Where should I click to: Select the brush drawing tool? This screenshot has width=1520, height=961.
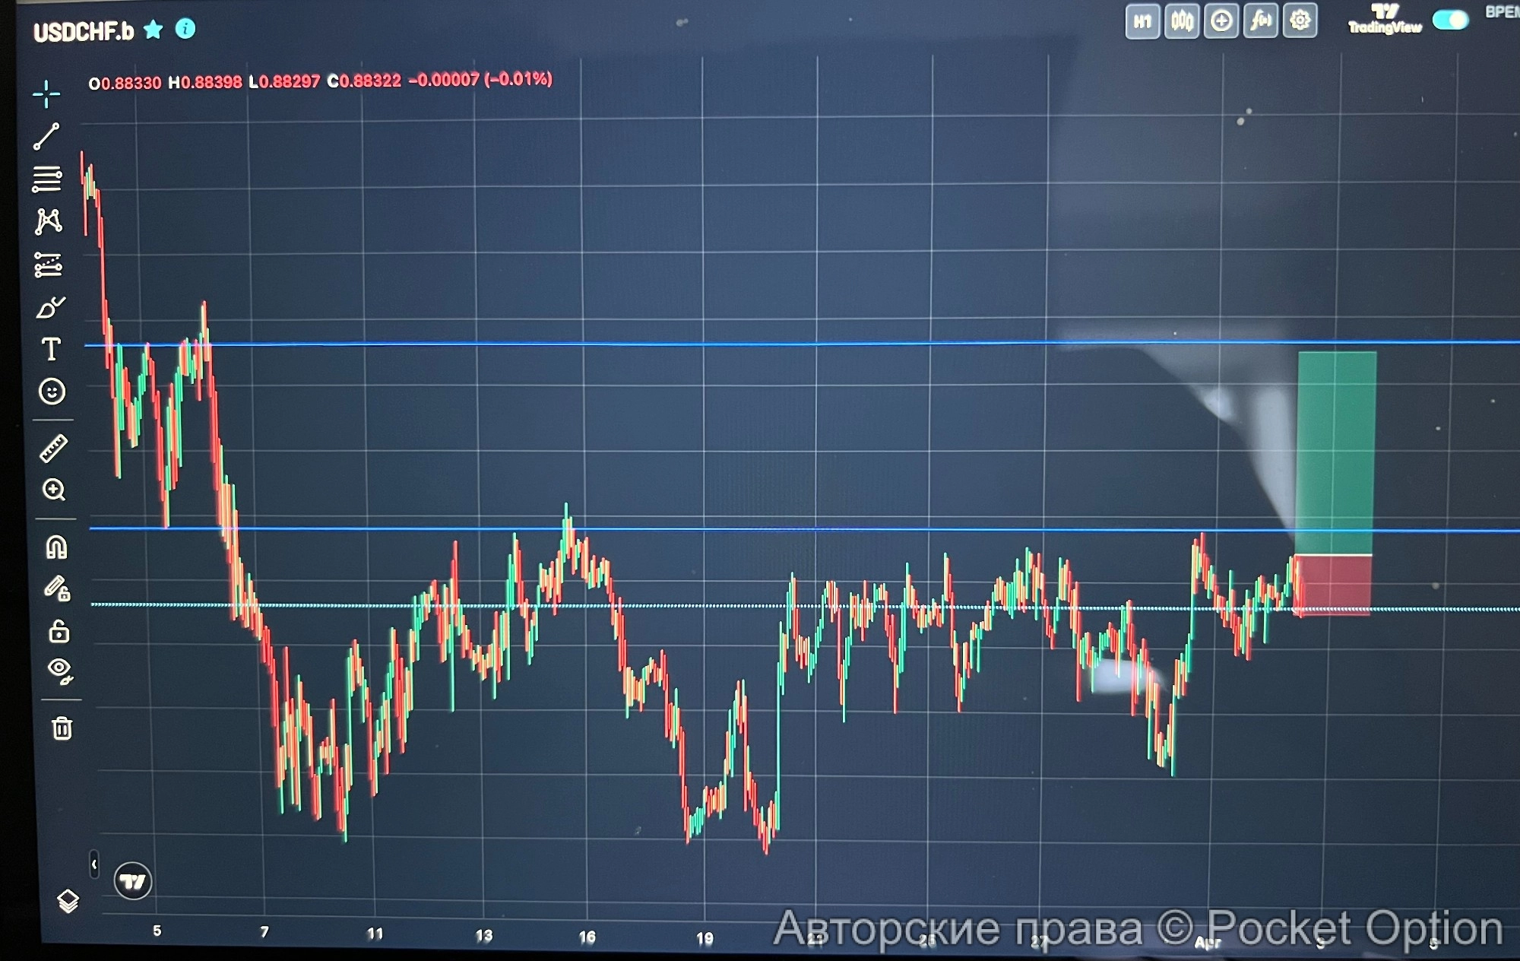click(50, 308)
